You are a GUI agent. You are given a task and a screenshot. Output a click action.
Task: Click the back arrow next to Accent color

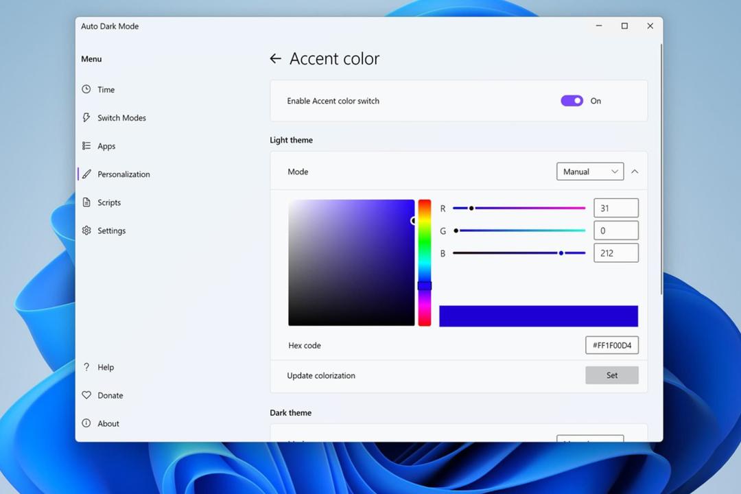pos(276,58)
